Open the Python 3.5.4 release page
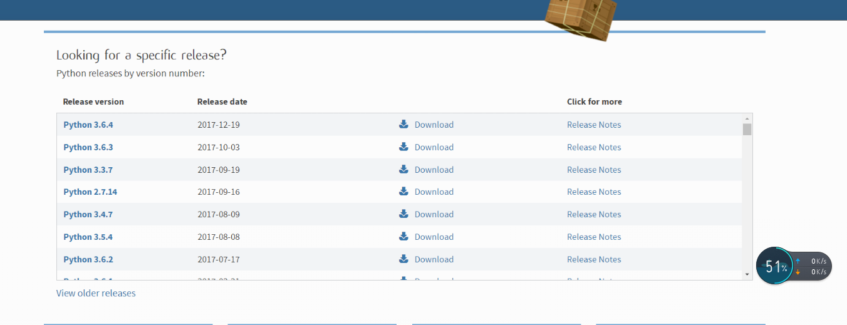 (88, 237)
